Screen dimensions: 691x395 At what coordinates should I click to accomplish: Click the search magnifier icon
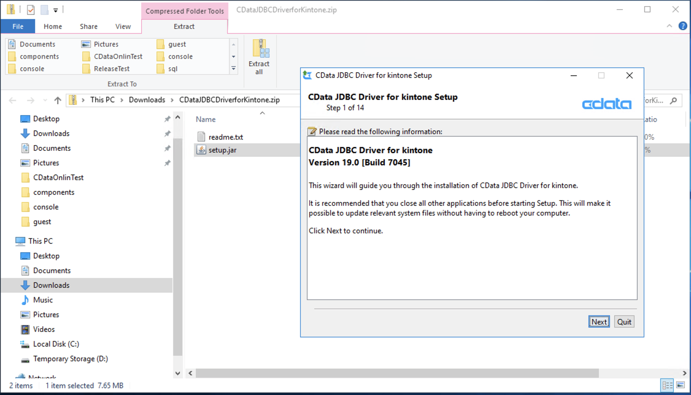coord(673,100)
